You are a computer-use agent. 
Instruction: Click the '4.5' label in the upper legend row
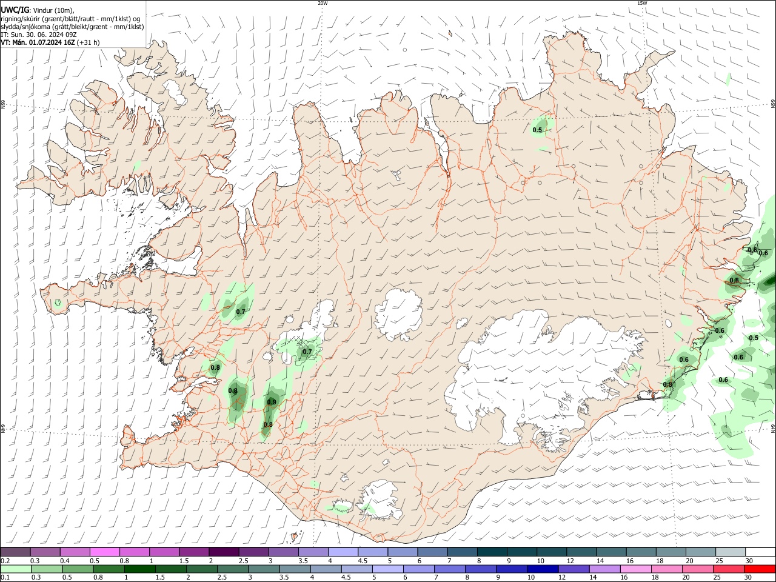(363, 561)
